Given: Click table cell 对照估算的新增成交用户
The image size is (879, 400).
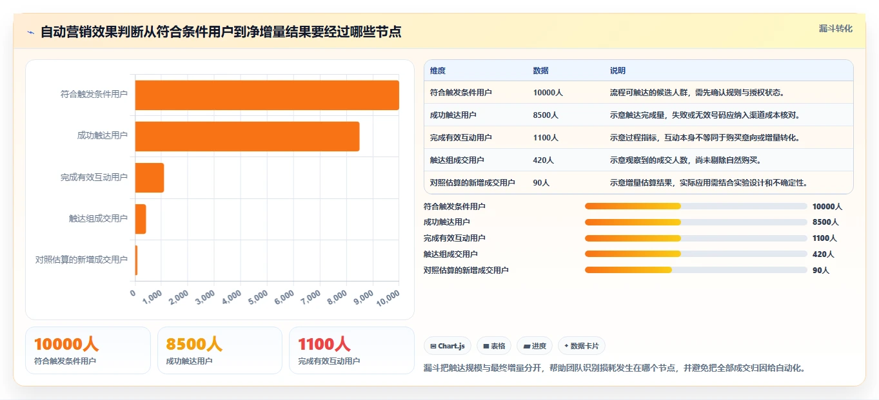Looking at the screenshot, I should point(473,183).
